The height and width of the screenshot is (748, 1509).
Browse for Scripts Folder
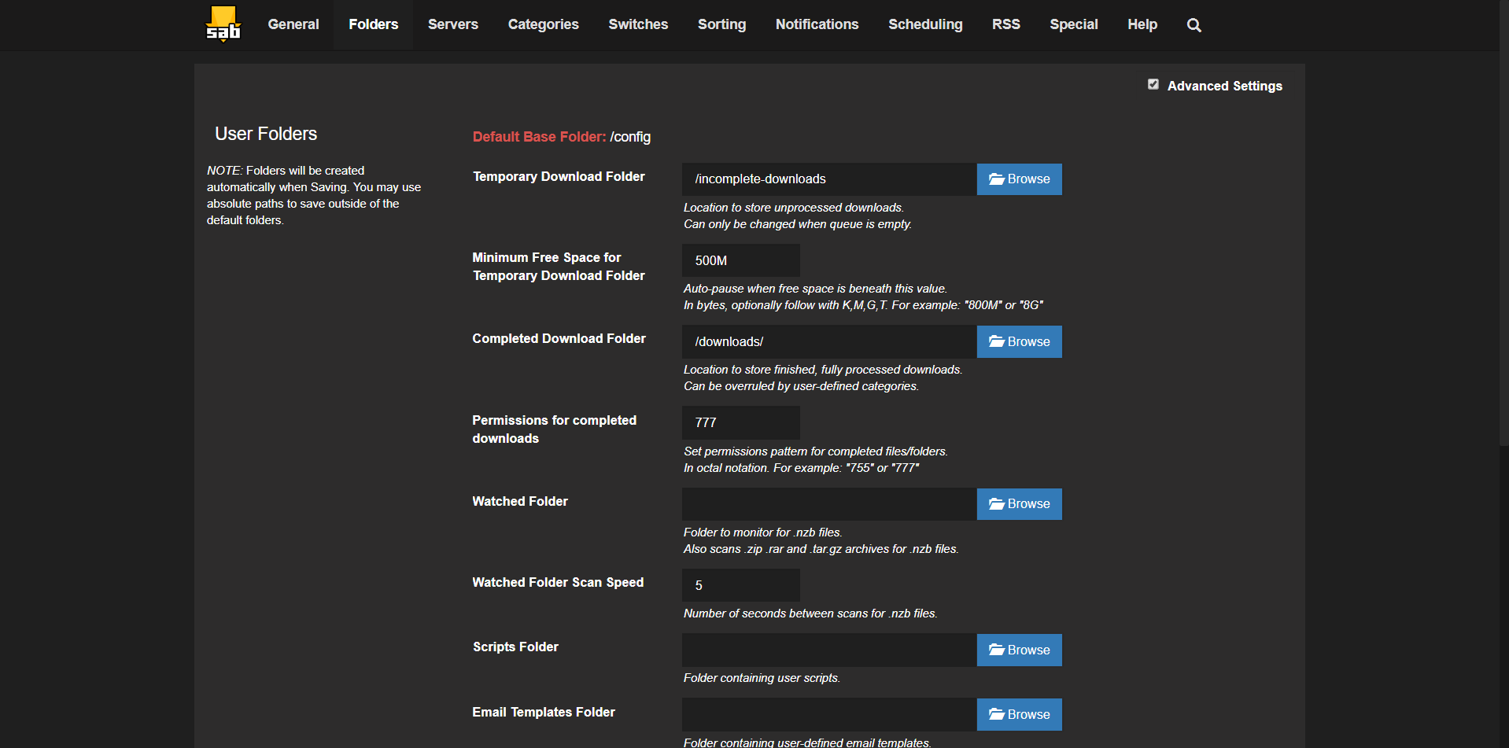(1019, 650)
